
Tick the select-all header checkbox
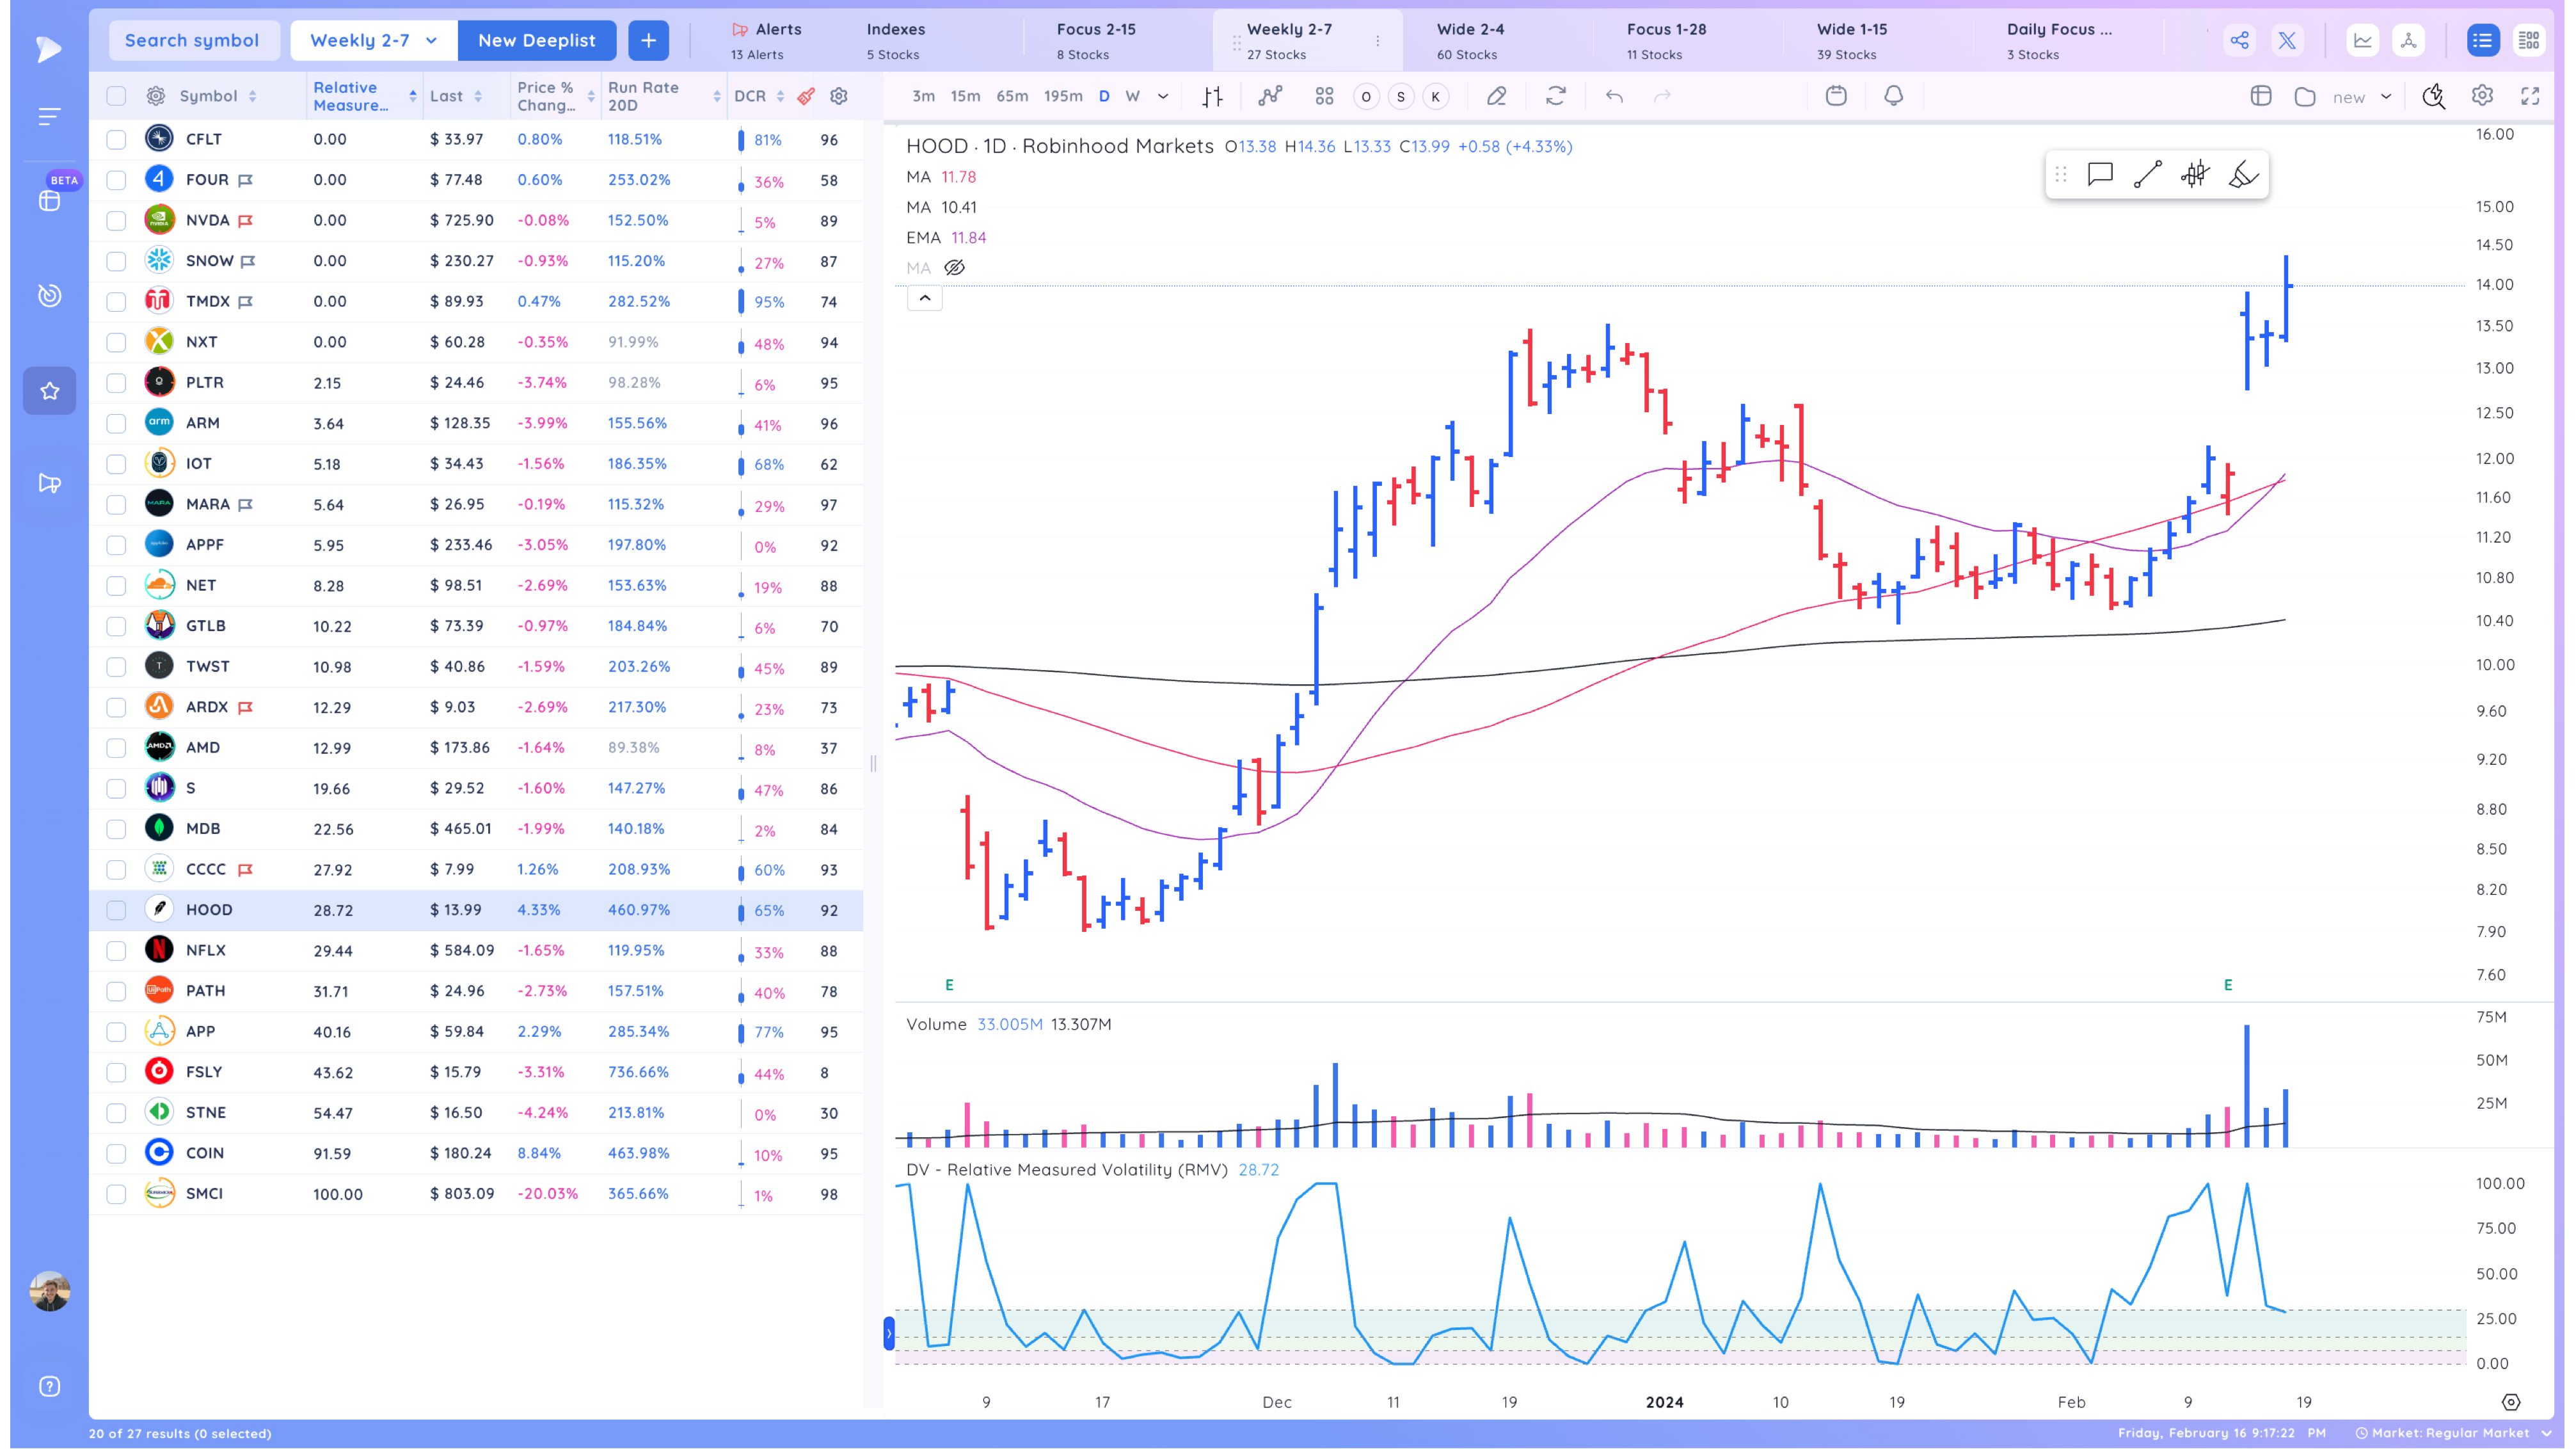[117, 96]
